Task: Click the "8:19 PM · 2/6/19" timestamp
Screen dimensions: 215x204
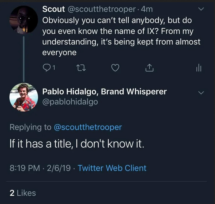Action: 40,168
